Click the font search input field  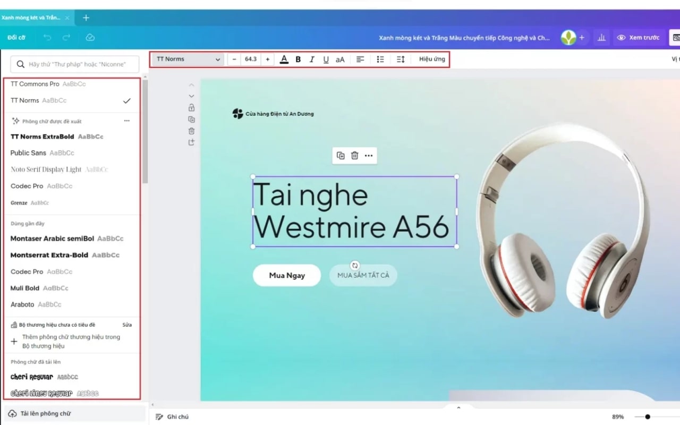74,64
